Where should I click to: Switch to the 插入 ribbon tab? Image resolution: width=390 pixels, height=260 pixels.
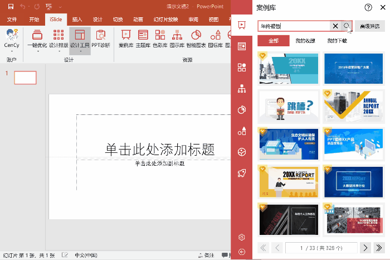77,19
